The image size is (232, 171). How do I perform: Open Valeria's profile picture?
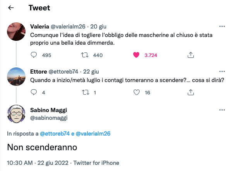[x=16, y=30]
